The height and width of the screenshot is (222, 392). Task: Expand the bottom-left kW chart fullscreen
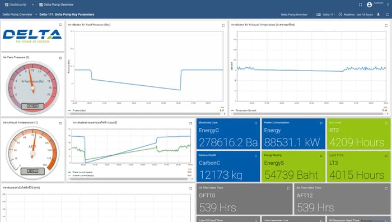tap(191, 188)
